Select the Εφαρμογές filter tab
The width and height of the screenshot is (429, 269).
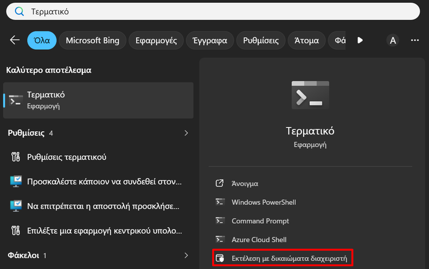click(156, 40)
